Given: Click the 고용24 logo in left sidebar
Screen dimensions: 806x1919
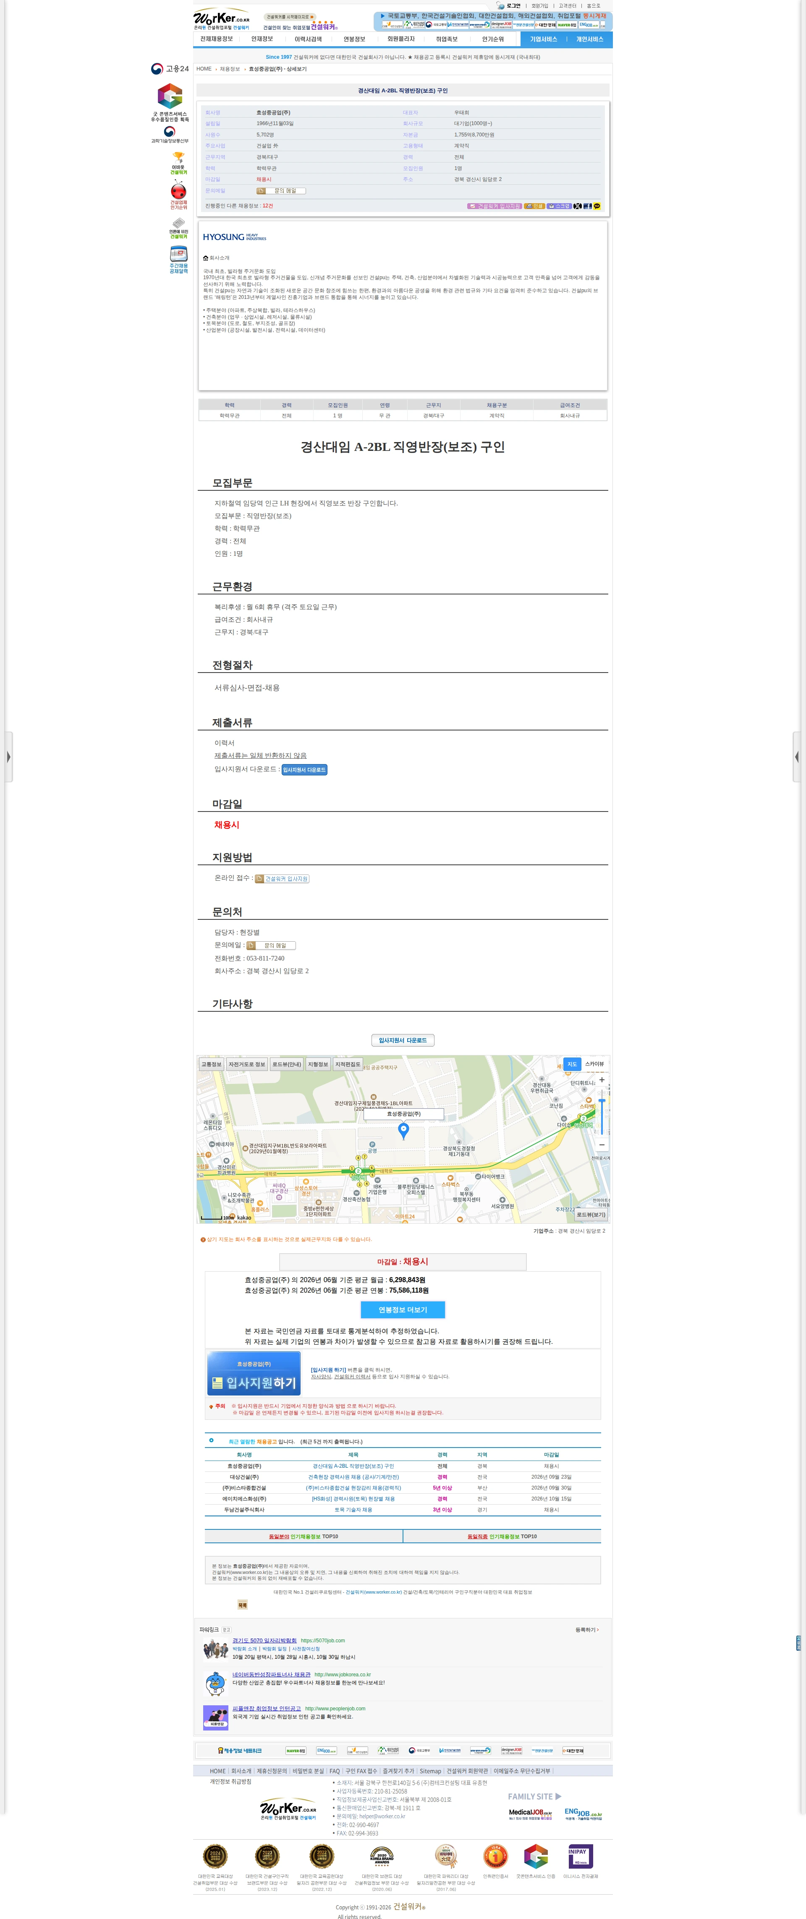Looking at the screenshot, I should pyautogui.click(x=170, y=68).
